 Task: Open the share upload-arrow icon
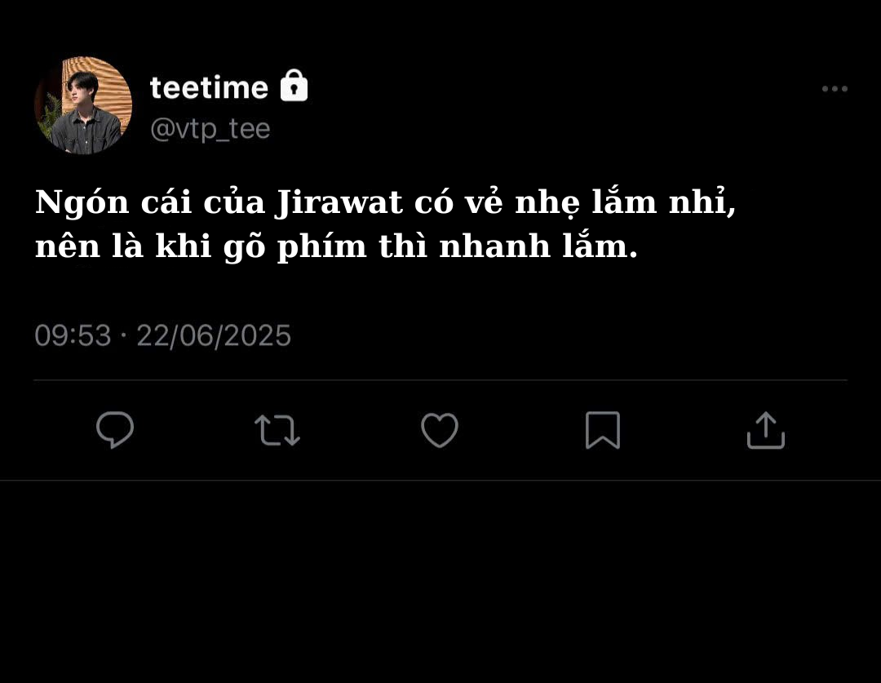coord(766,431)
